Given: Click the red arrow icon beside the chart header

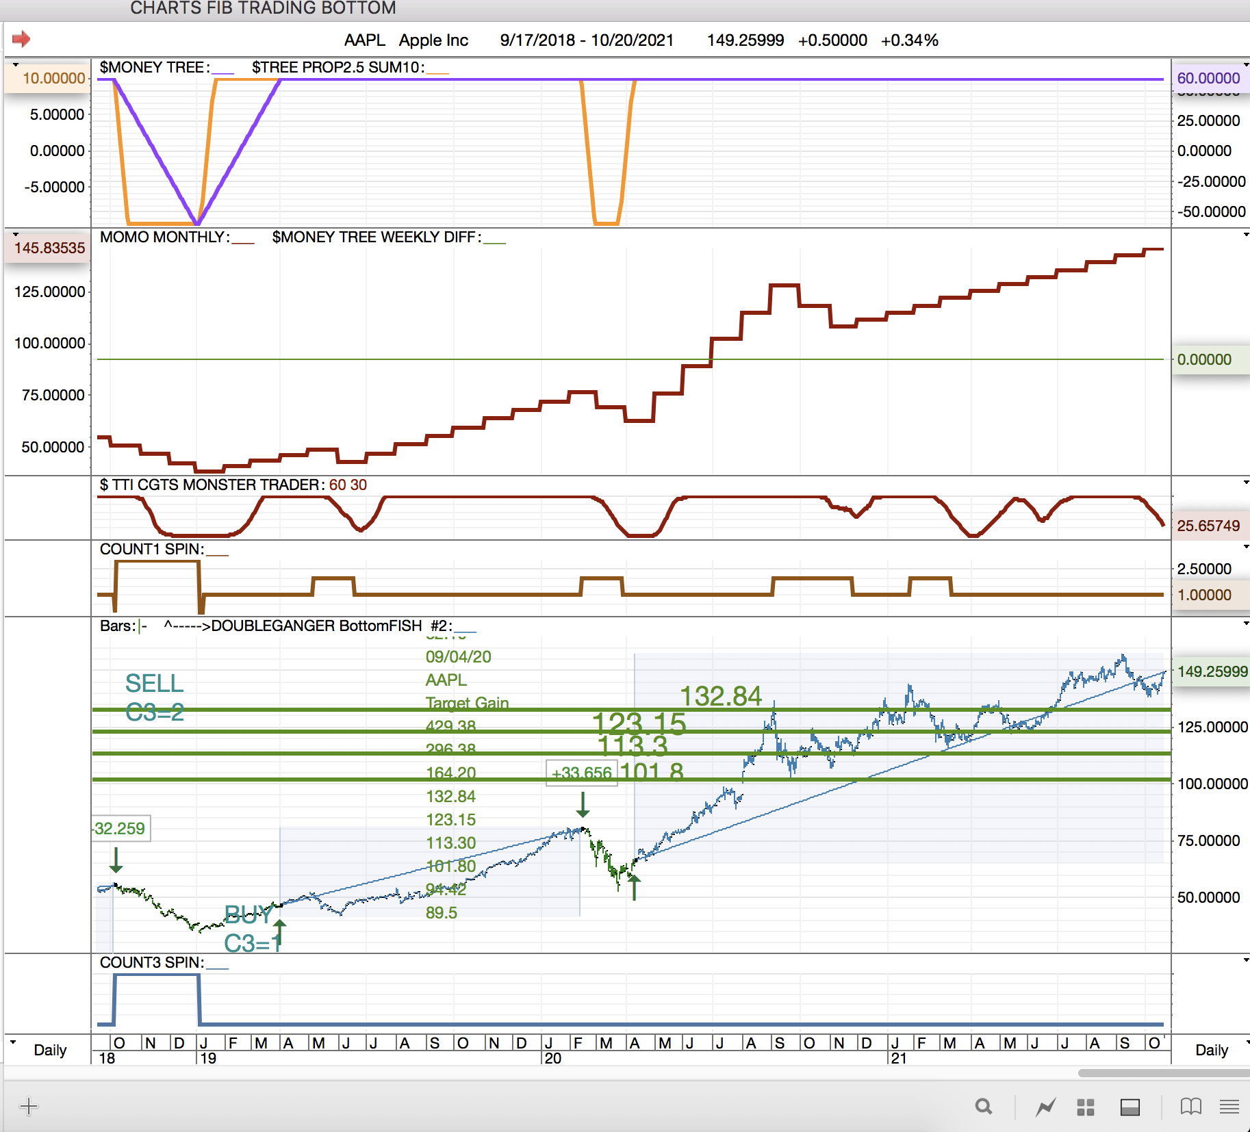Looking at the screenshot, I should 21,39.
